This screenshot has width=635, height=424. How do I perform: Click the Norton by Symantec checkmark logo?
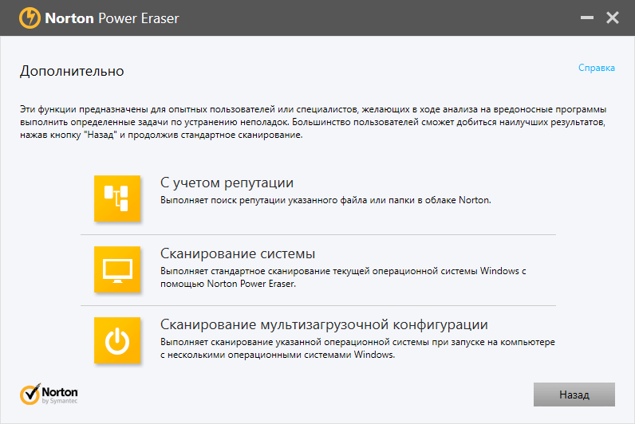click(49, 394)
